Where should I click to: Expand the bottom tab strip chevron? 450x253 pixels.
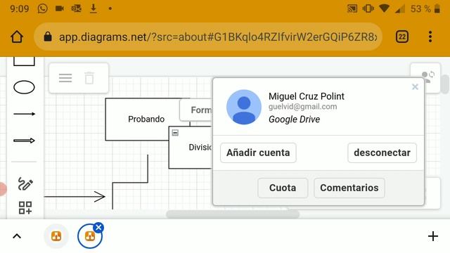coord(17,236)
